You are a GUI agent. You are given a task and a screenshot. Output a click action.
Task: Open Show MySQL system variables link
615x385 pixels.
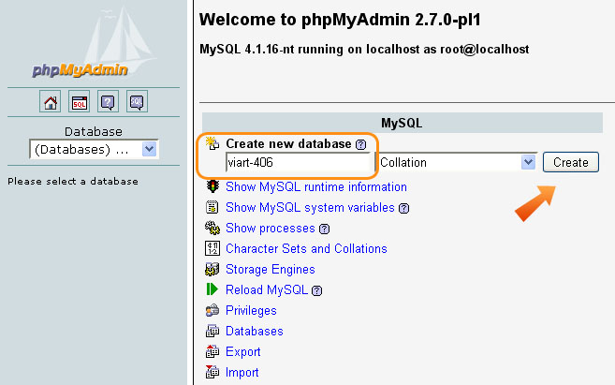click(310, 207)
